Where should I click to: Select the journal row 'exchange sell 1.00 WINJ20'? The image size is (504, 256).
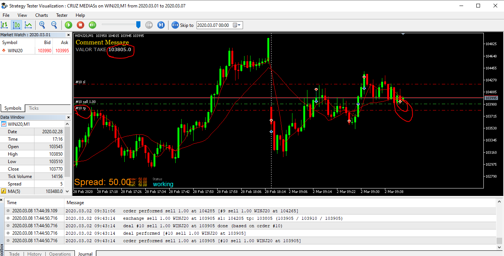pyautogui.click(x=251, y=218)
